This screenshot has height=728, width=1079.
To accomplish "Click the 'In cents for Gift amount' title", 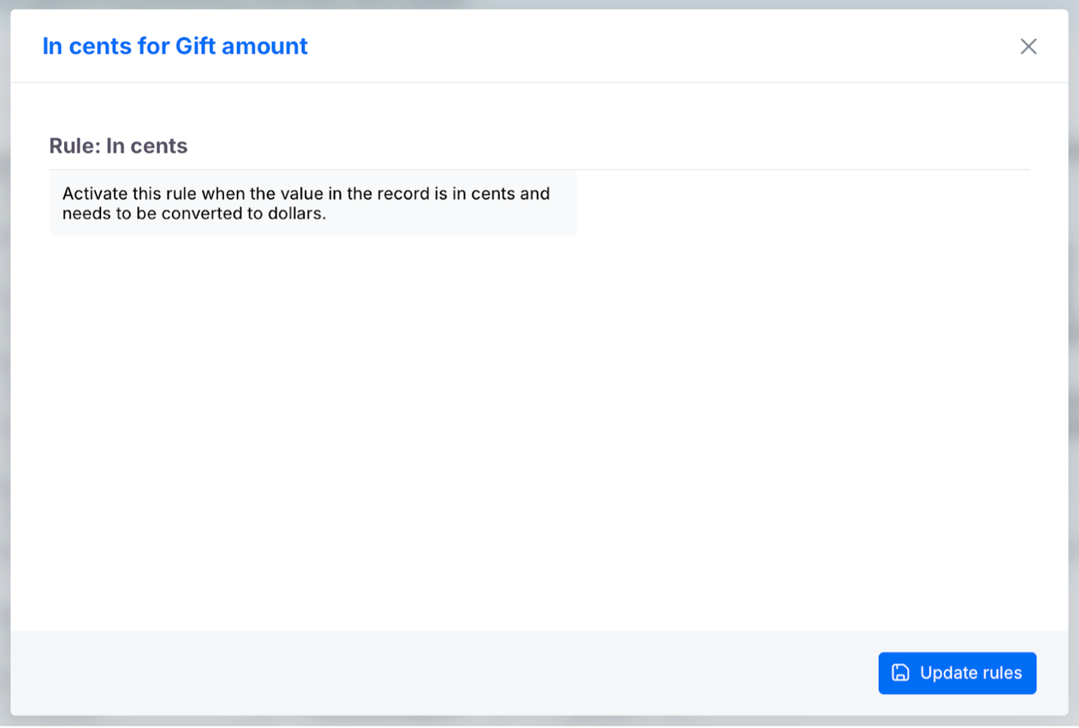I will (174, 46).
